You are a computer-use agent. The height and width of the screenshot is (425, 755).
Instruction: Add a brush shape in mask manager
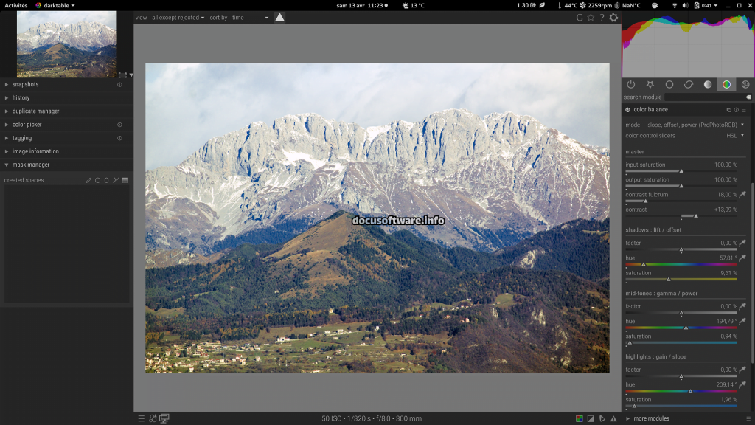[x=88, y=180]
